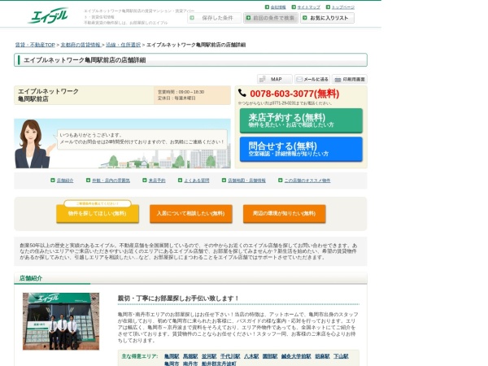Click the green arrow icon beside 店舗地図・店舗情報
This screenshot has height=366, width=488.
coord(224,181)
